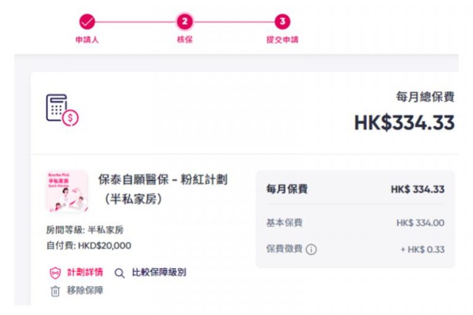Click the completed step 1 checkmark circle
The width and height of the screenshot is (473, 315).
tap(87, 22)
